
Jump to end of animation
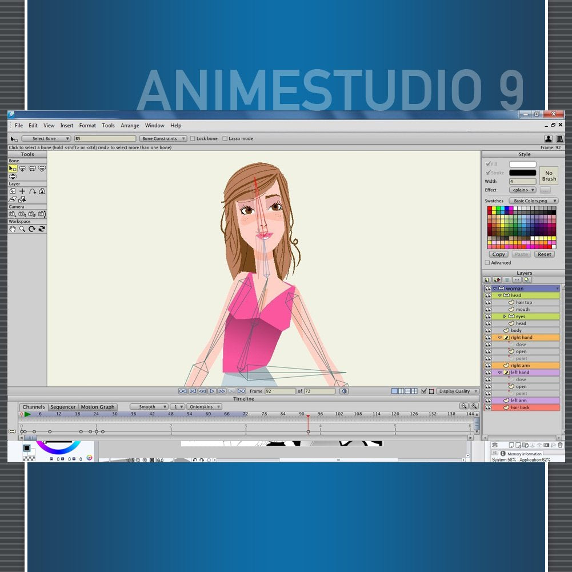tap(242, 391)
